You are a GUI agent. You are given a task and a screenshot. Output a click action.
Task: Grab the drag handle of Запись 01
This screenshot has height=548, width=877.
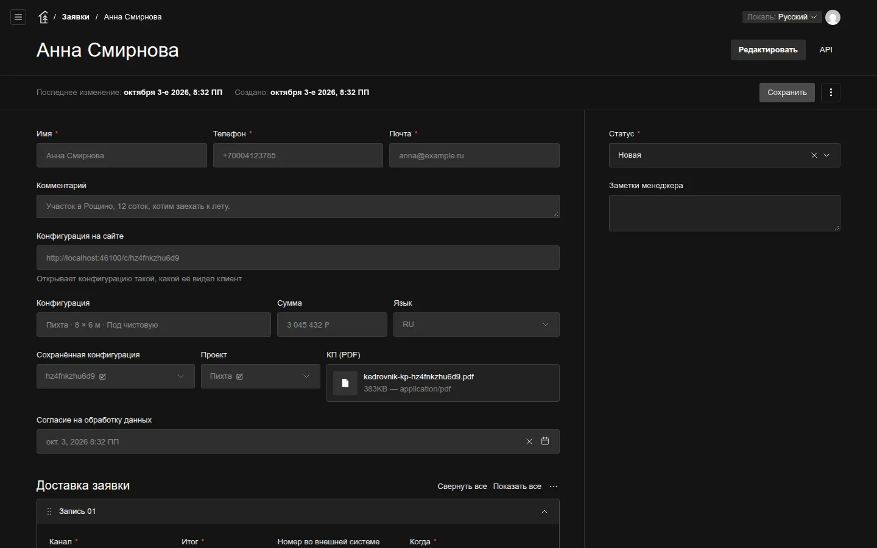[49, 511]
